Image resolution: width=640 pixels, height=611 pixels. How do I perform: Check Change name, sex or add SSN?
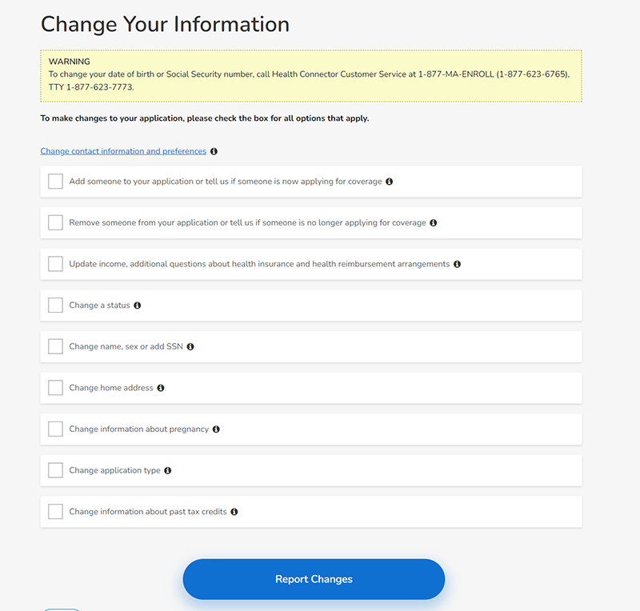pyautogui.click(x=55, y=346)
